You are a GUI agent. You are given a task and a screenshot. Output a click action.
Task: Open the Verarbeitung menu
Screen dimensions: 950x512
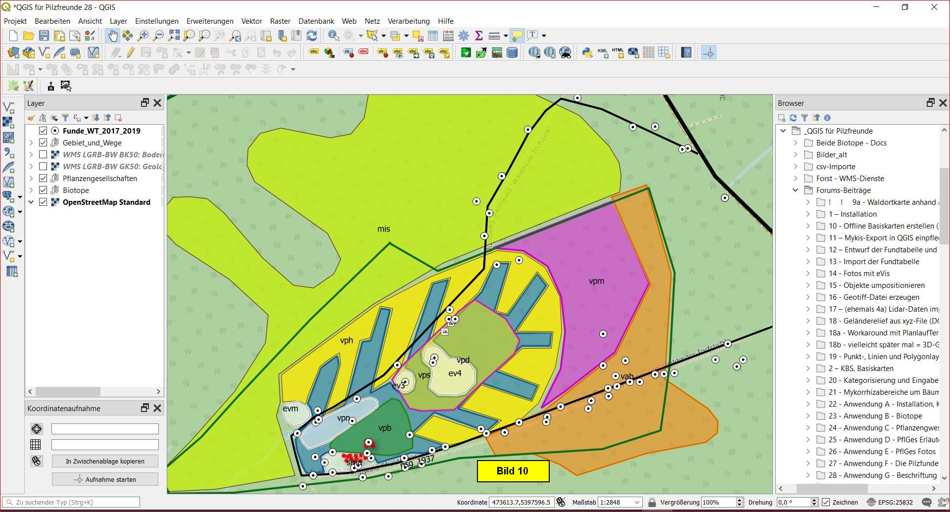point(408,21)
